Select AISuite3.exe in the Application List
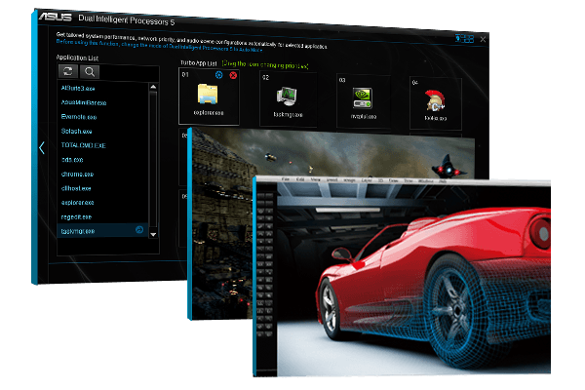 tap(78, 89)
